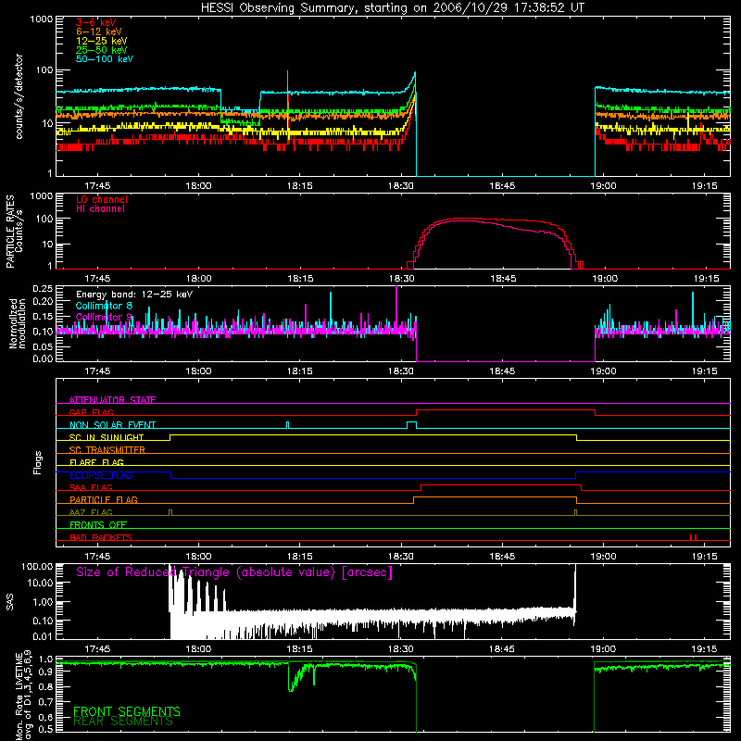
Task: Click the NON SOLAR EVENT flag label
Action: click(x=112, y=425)
